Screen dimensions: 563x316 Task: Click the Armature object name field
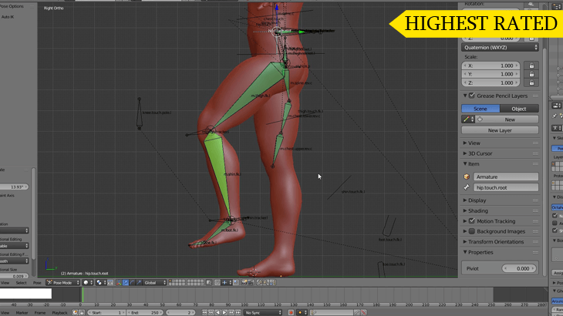[506, 176]
